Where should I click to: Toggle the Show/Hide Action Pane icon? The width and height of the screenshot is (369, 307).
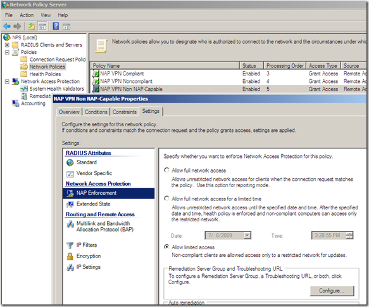click(x=66, y=27)
